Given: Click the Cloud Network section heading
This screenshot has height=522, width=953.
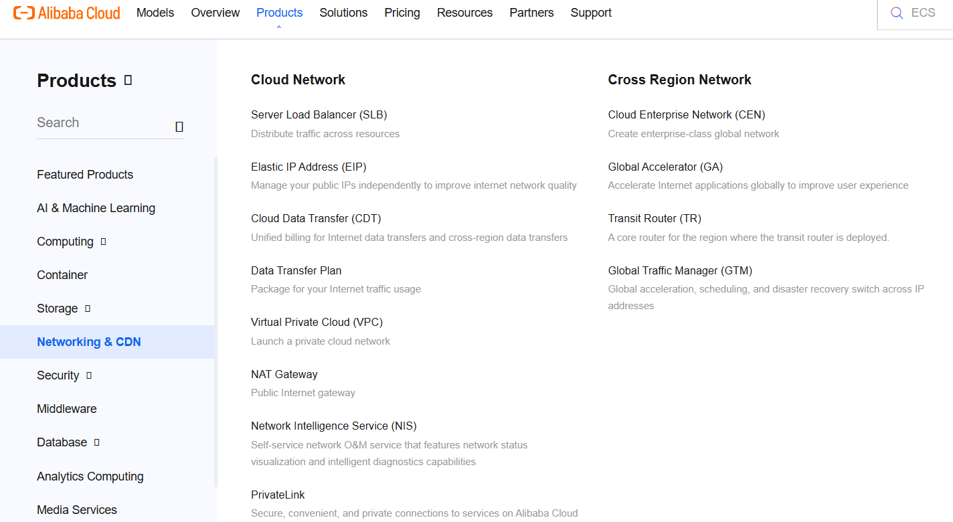Looking at the screenshot, I should [298, 80].
